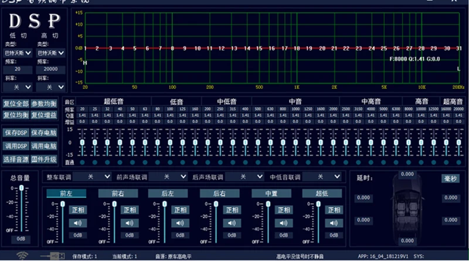The width and height of the screenshot is (469, 261).
Task: Toggle 直通 bypass dot for 1000 Hz band
Action: 295,163
